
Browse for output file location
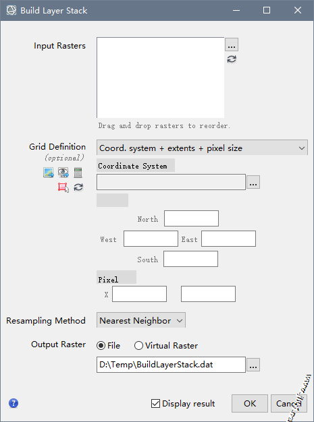pos(253,365)
